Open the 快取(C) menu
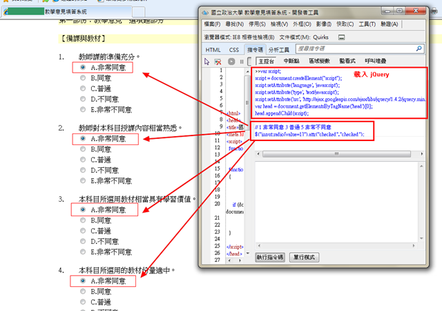442x311 pixels. point(345,24)
